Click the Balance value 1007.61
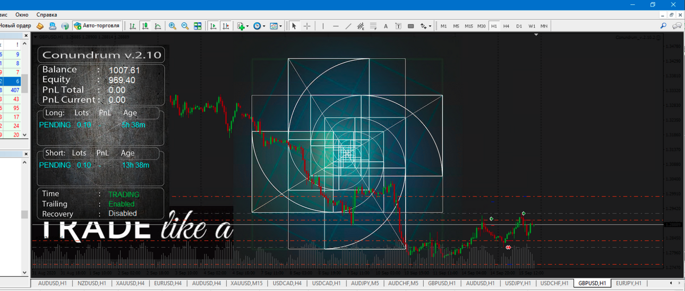This screenshot has height=291, width=685. click(124, 70)
